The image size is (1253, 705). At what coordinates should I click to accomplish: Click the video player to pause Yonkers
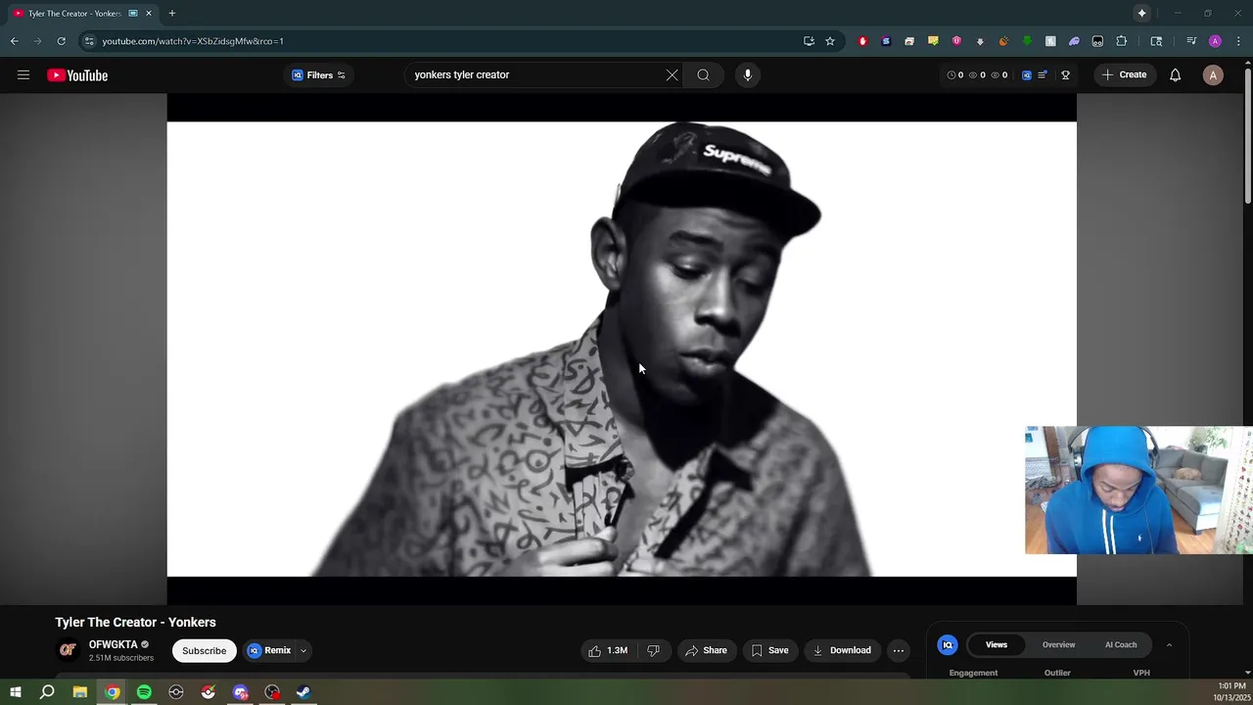point(622,349)
